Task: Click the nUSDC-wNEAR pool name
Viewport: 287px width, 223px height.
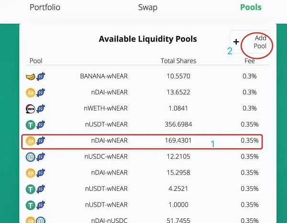Action: click(x=106, y=156)
